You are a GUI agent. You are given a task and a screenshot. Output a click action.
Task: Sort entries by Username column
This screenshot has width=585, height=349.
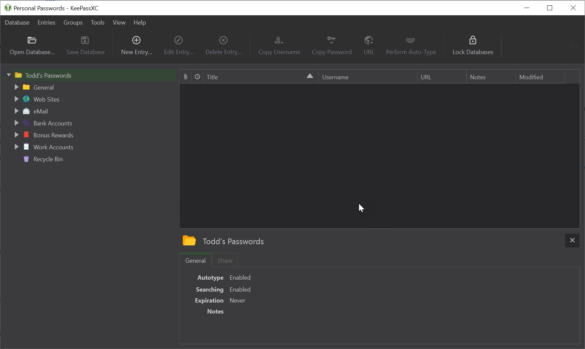pyautogui.click(x=368, y=77)
